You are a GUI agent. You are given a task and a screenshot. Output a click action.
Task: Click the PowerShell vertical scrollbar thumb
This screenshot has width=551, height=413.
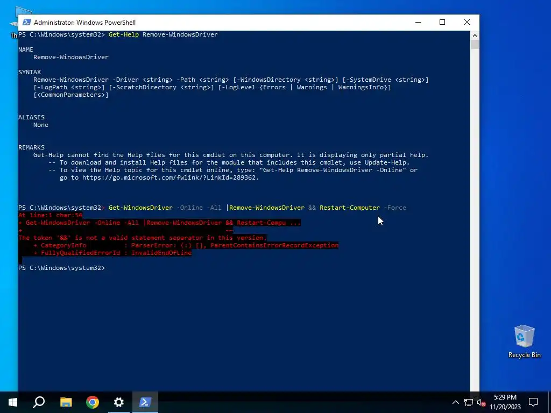coord(475,44)
